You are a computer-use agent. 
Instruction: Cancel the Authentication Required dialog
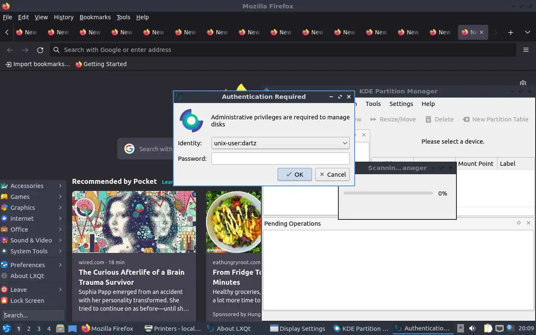332,175
